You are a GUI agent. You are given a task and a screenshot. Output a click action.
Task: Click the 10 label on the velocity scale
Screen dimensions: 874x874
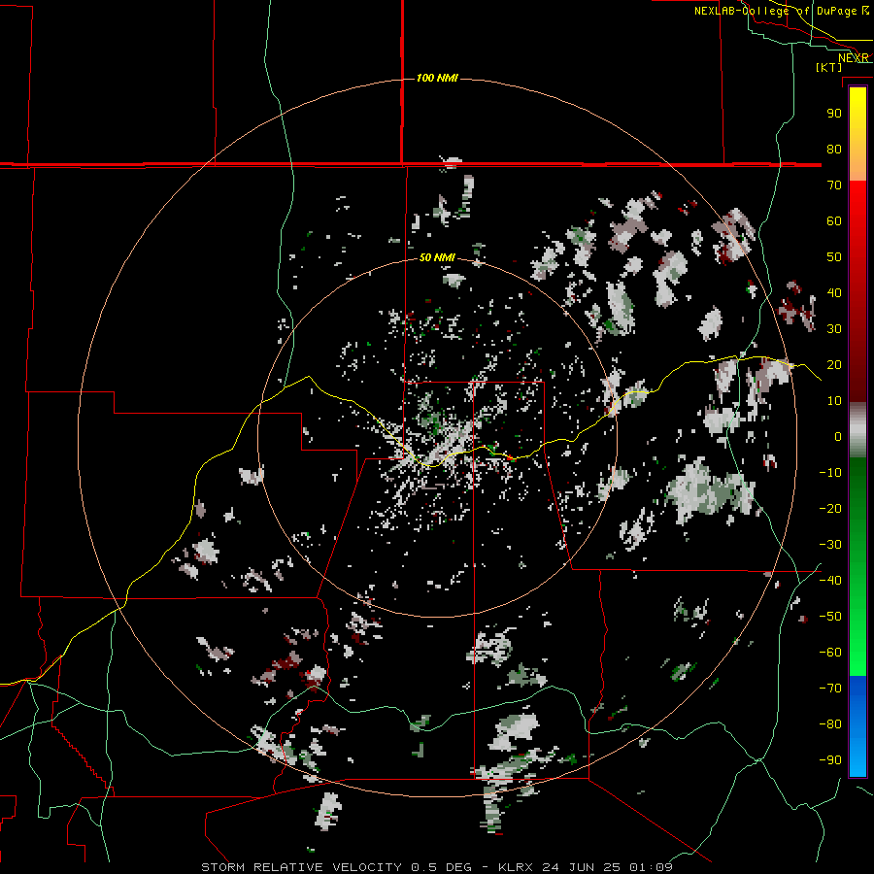834,401
